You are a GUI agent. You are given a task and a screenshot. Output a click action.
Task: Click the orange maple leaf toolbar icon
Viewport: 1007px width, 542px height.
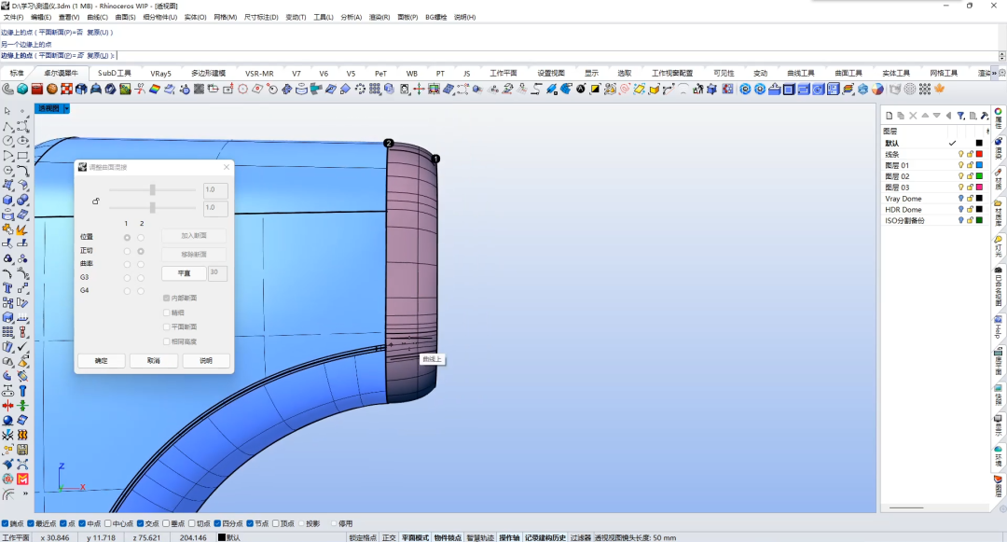[x=940, y=90]
